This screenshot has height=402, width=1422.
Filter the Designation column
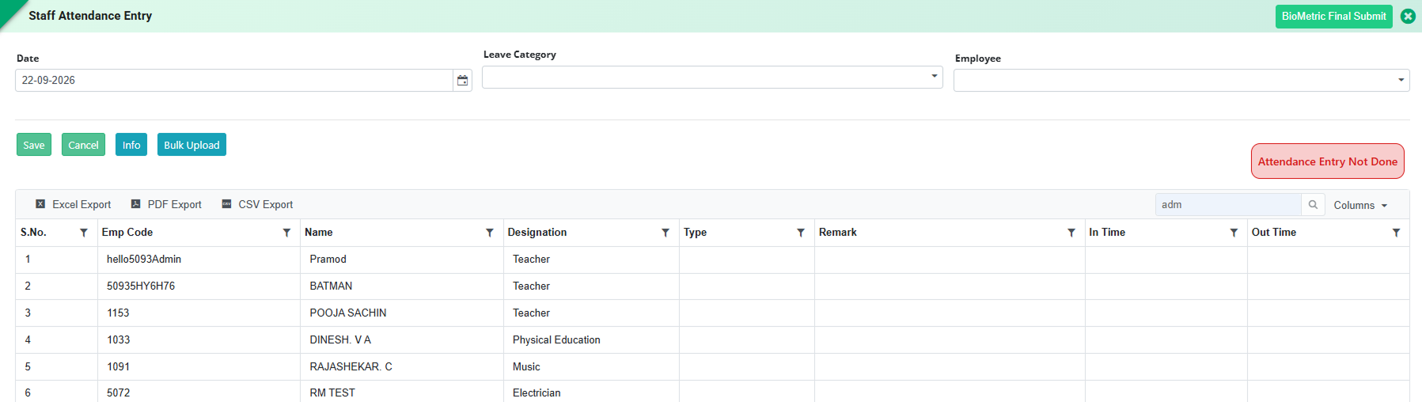[x=665, y=233]
